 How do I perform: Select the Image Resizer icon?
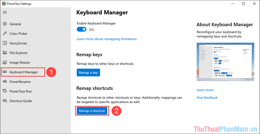tap(5, 63)
